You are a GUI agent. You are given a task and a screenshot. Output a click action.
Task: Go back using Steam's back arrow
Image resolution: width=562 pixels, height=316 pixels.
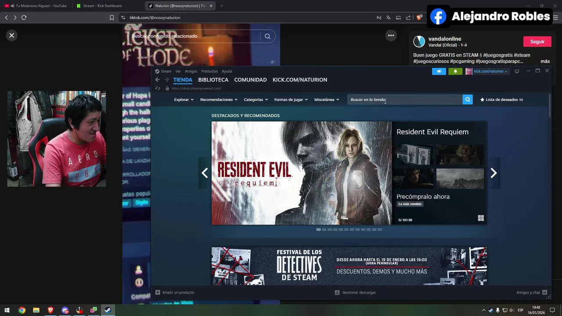[x=157, y=80]
